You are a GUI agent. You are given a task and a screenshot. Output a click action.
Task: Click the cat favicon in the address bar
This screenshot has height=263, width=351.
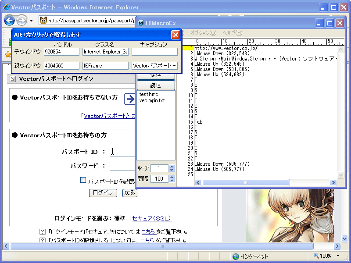pyautogui.click(x=43, y=21)
